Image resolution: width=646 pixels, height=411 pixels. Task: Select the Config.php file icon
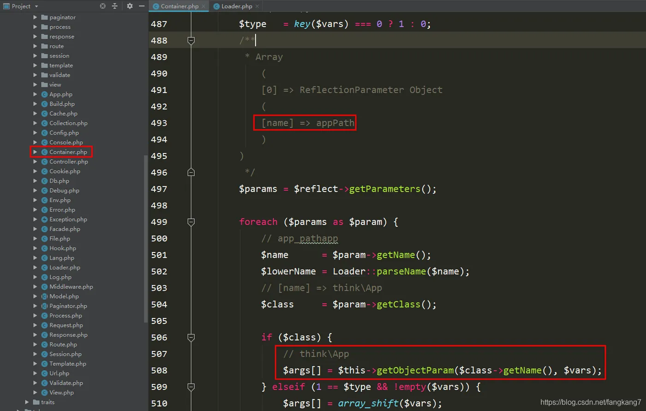click(x=45, y=133)
